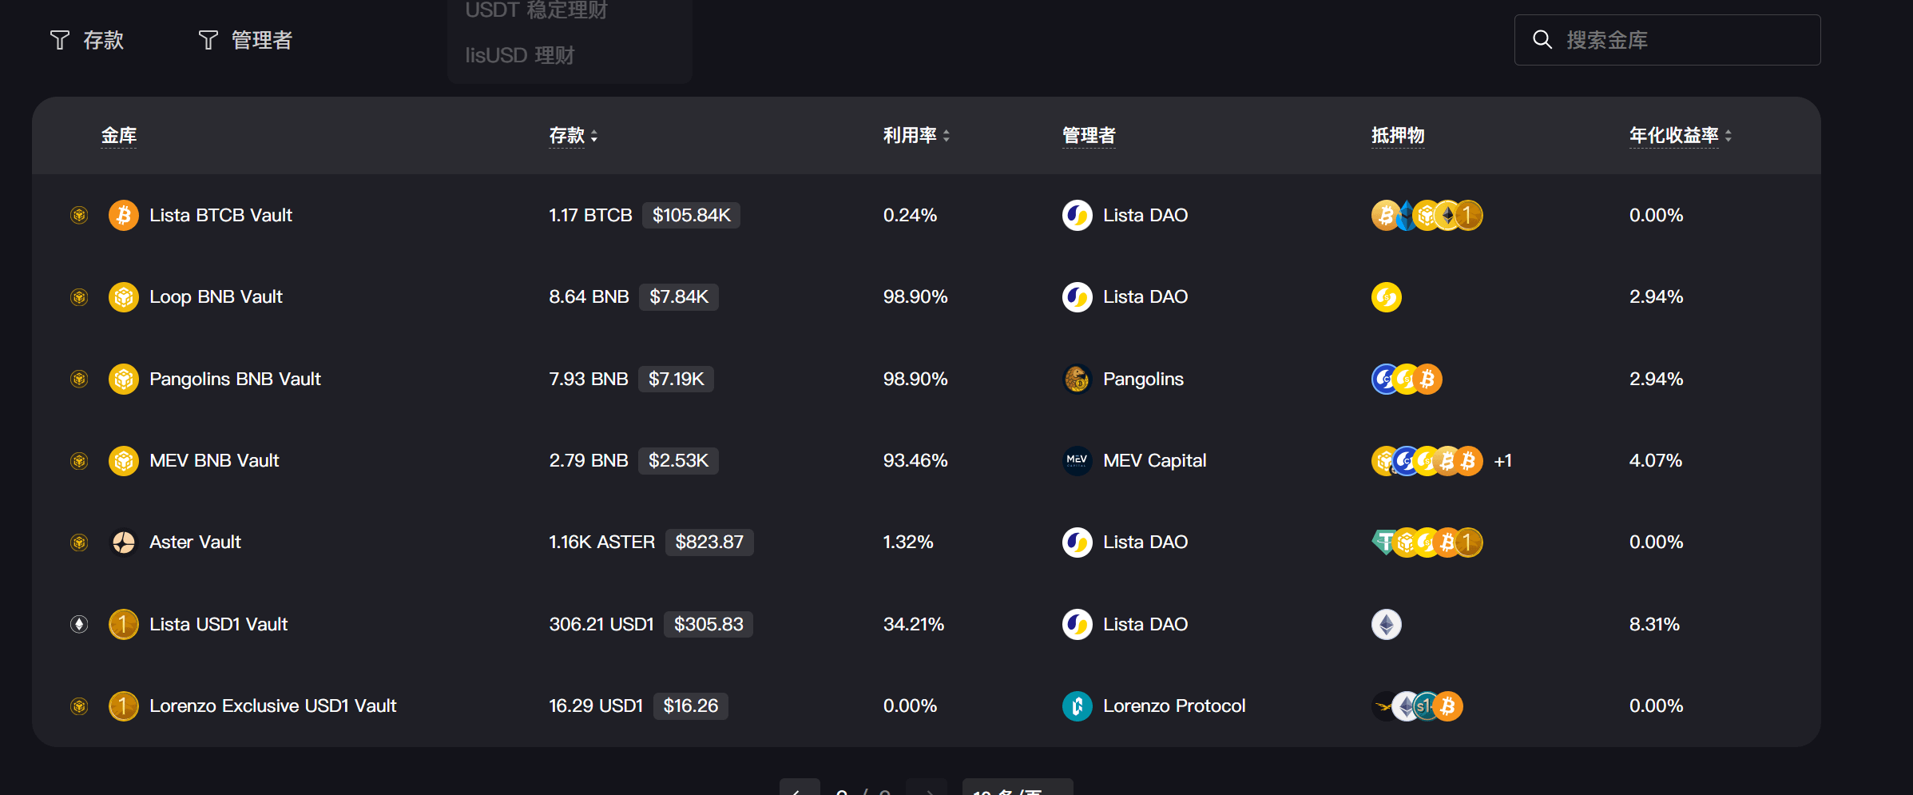This screenshot has width=1913, height=795.
Task: Click the Pangolins manager name
Action: [x=1143, y=379]
